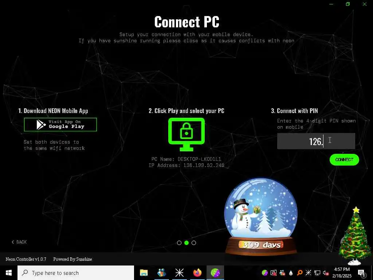Click the white asterisk tray icon
373x280 pixels.
click(x=308, y=273)
